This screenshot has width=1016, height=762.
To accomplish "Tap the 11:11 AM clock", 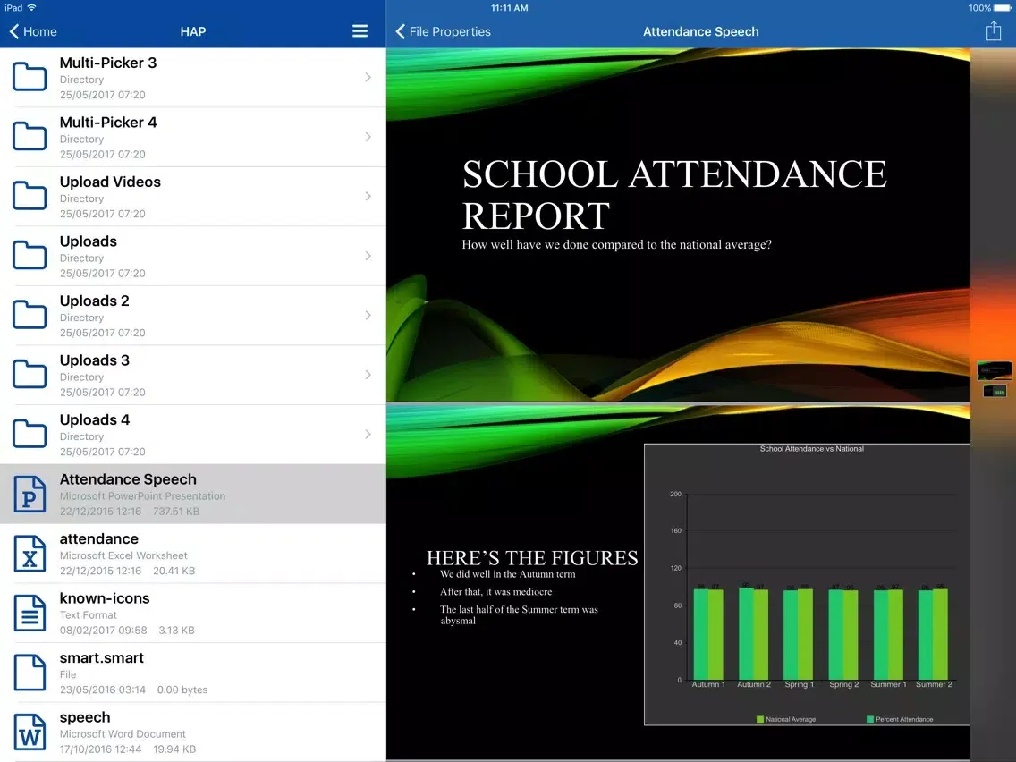I will click(509, 8).
